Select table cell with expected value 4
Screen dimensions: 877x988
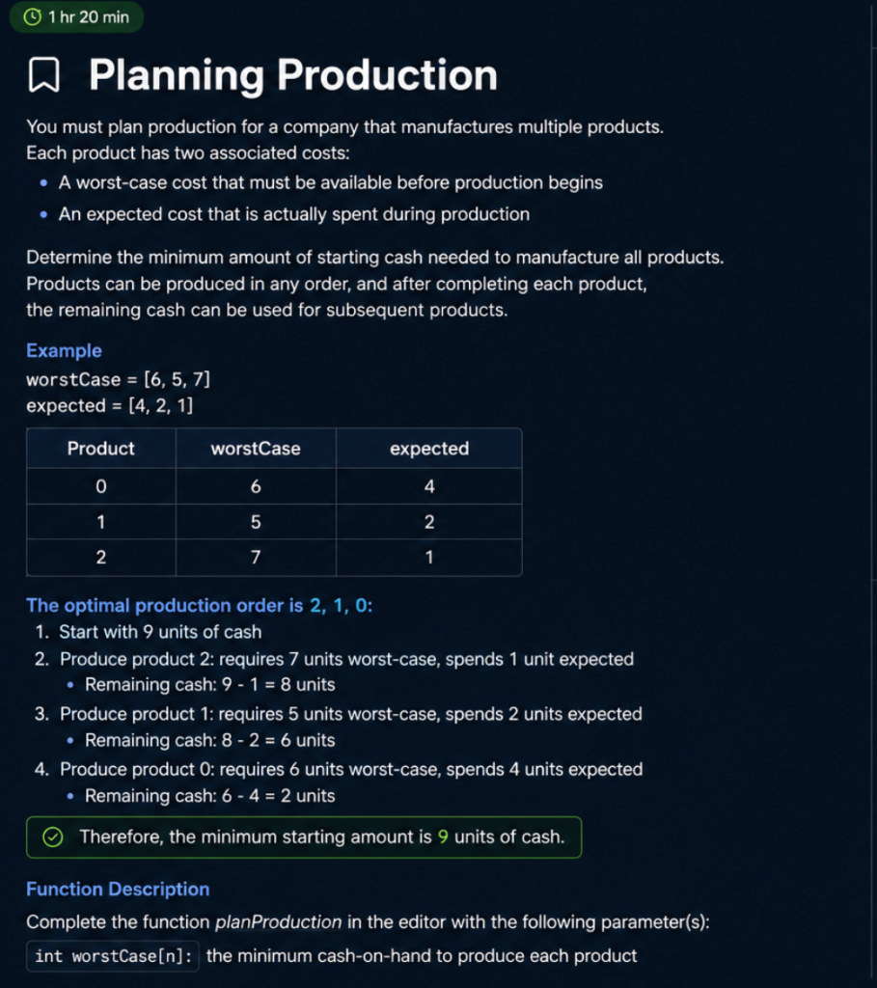tap(429, 486)
